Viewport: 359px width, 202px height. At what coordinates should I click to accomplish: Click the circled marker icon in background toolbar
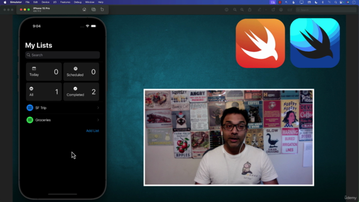pyautogui.click(x=281, y=10)
